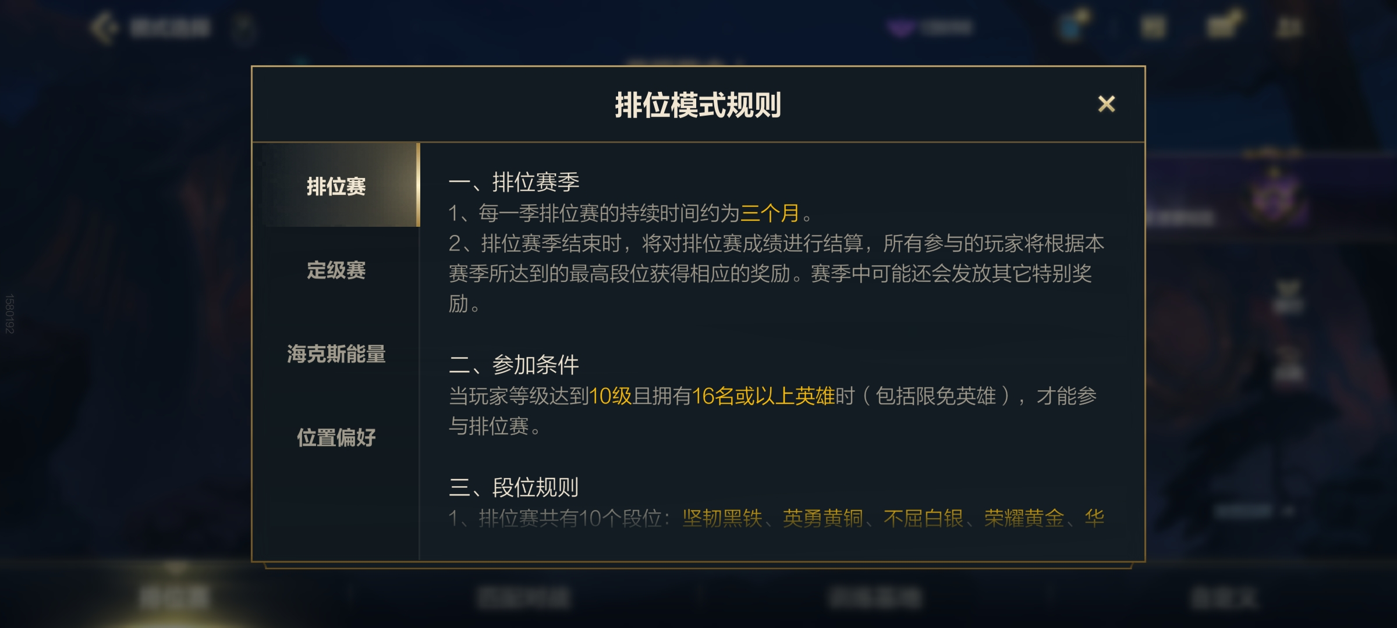Screen dimensions: 1397x628
Task: Tap the blurred purple emblem icon in the top bar
Action: coord(900,27)
